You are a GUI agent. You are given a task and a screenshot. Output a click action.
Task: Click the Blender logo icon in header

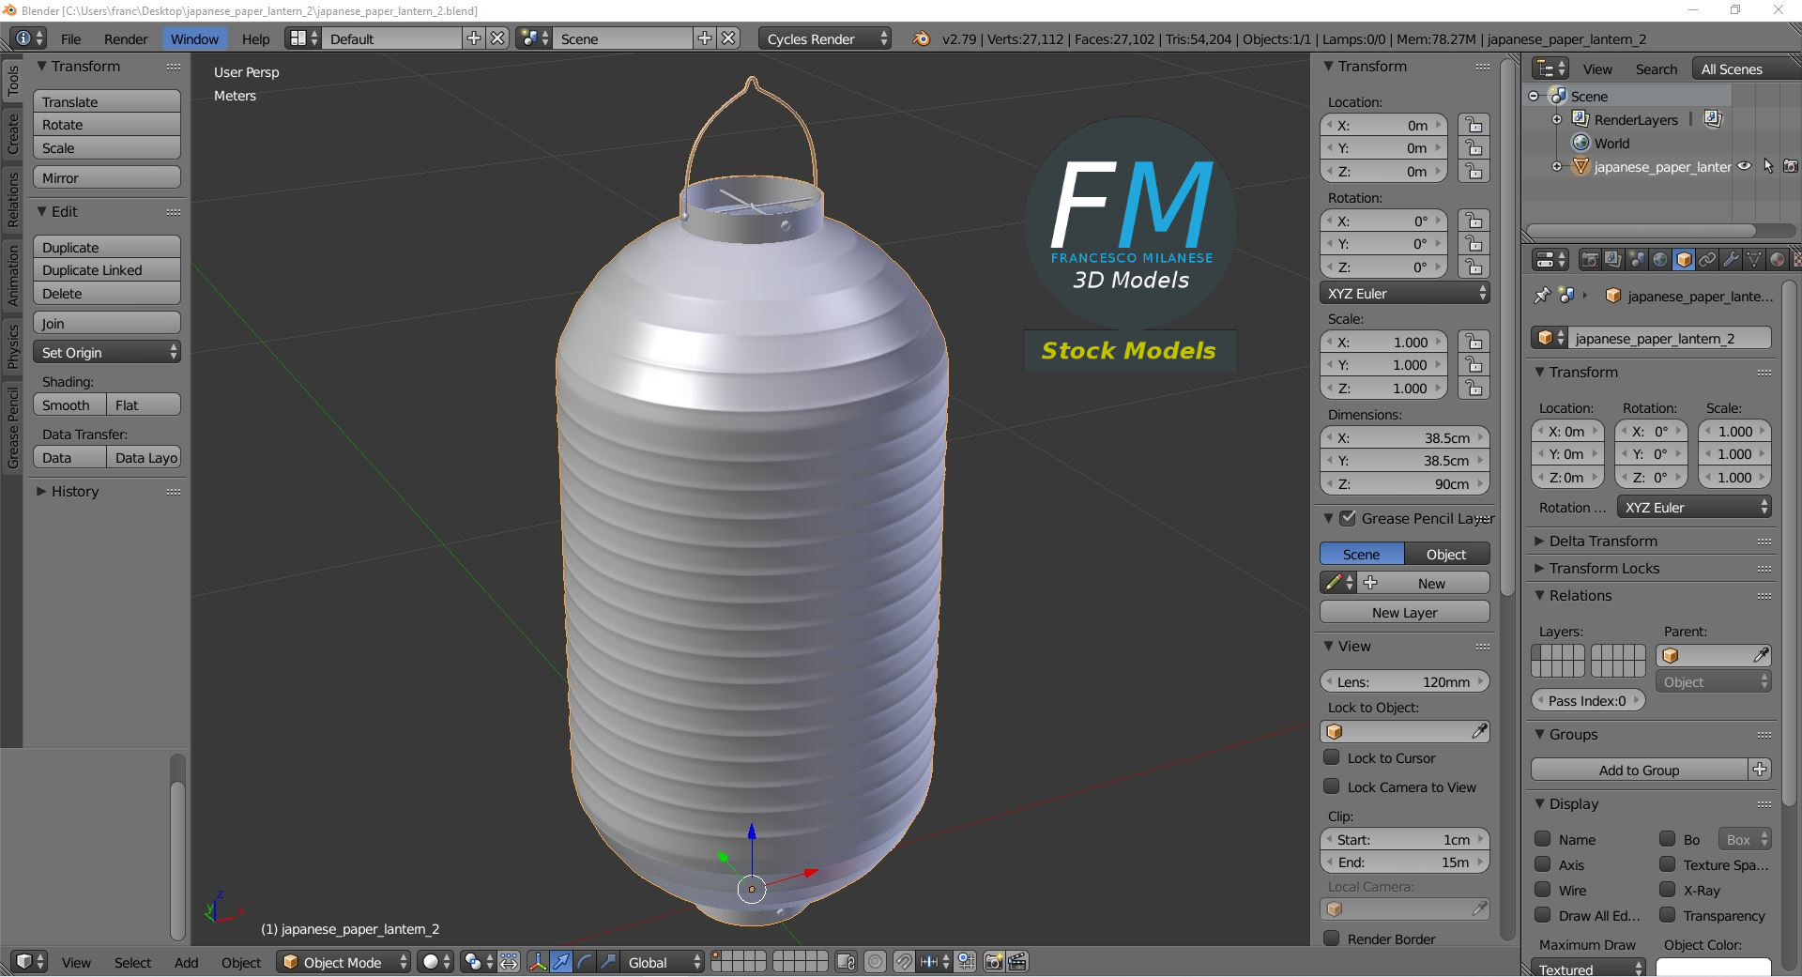tap(922, 38)
